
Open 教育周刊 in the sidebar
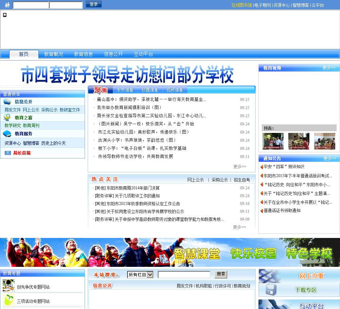click(x=31, y=125)
